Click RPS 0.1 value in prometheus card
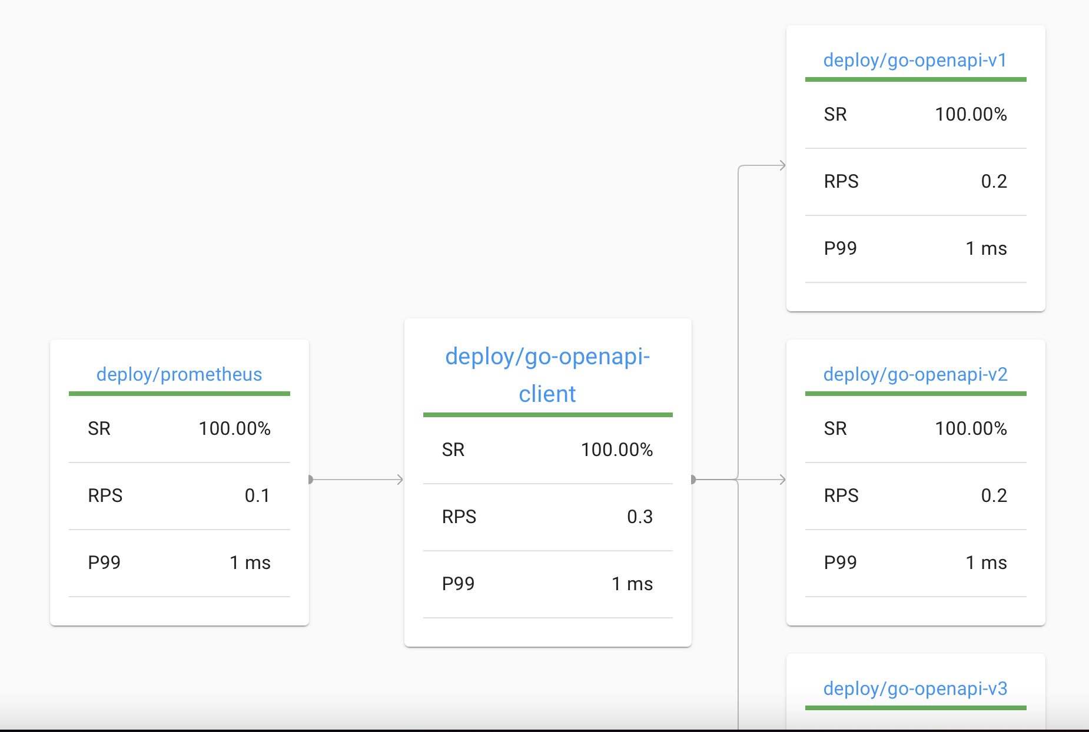The height and width of the screenshot is (732, 1089). point(257,495)
